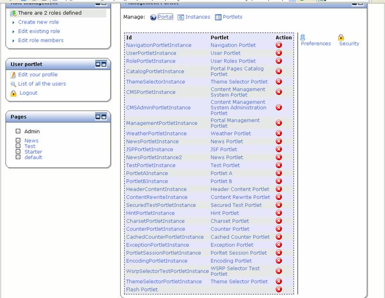Delete the NavigationPortletInstance row

tap(279, 45)
